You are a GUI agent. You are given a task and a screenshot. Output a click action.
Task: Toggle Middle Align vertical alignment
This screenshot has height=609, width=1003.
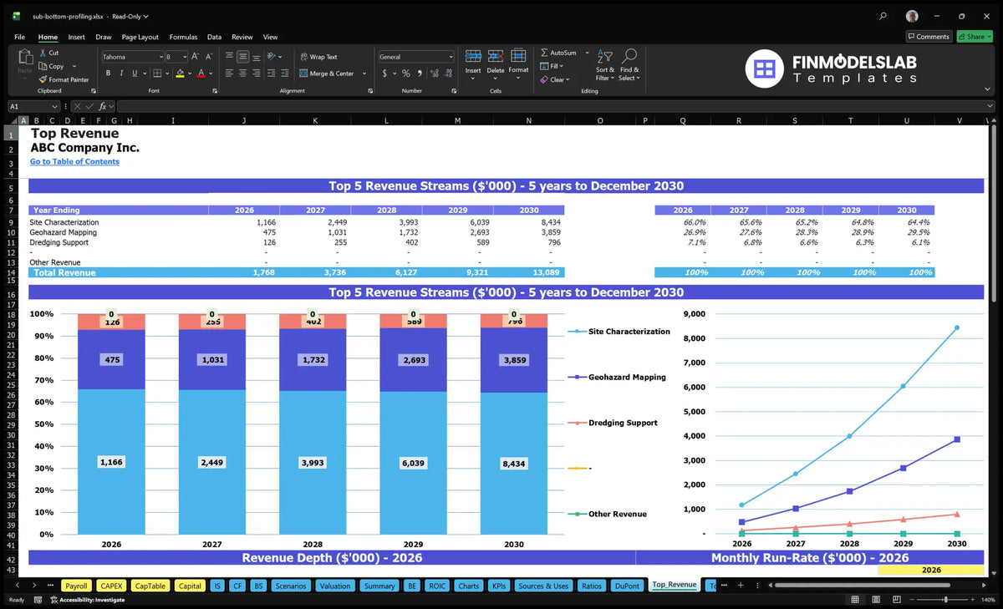(243, 57)
